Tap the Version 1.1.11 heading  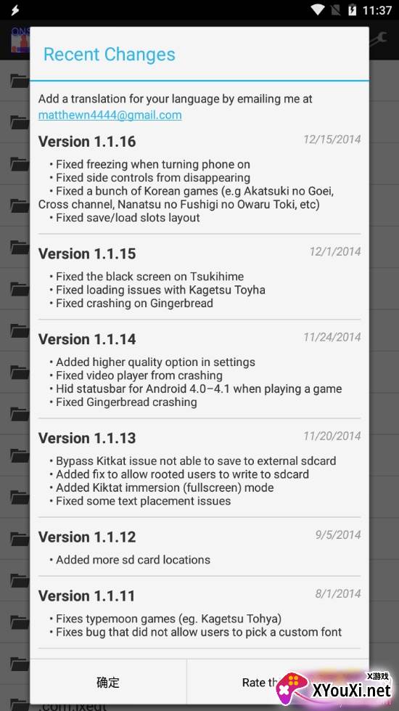(86, 596)
